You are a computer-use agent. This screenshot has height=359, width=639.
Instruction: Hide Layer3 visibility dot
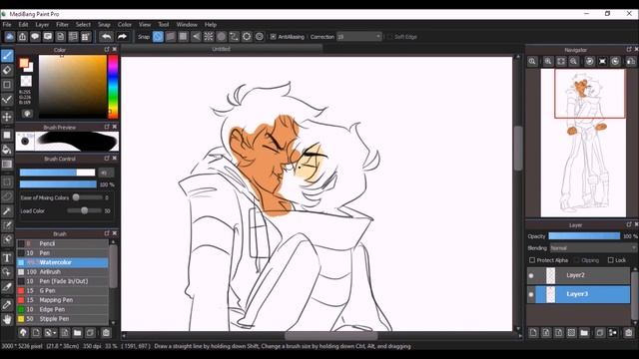[531, 294]
